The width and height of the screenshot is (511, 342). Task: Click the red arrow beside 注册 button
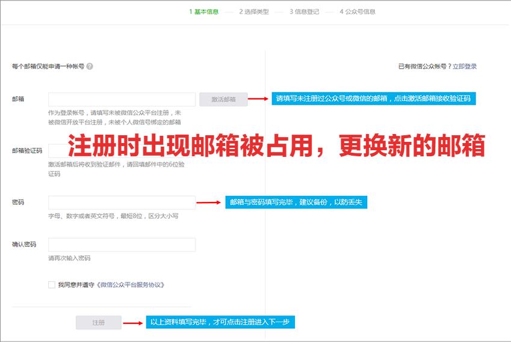132,323
